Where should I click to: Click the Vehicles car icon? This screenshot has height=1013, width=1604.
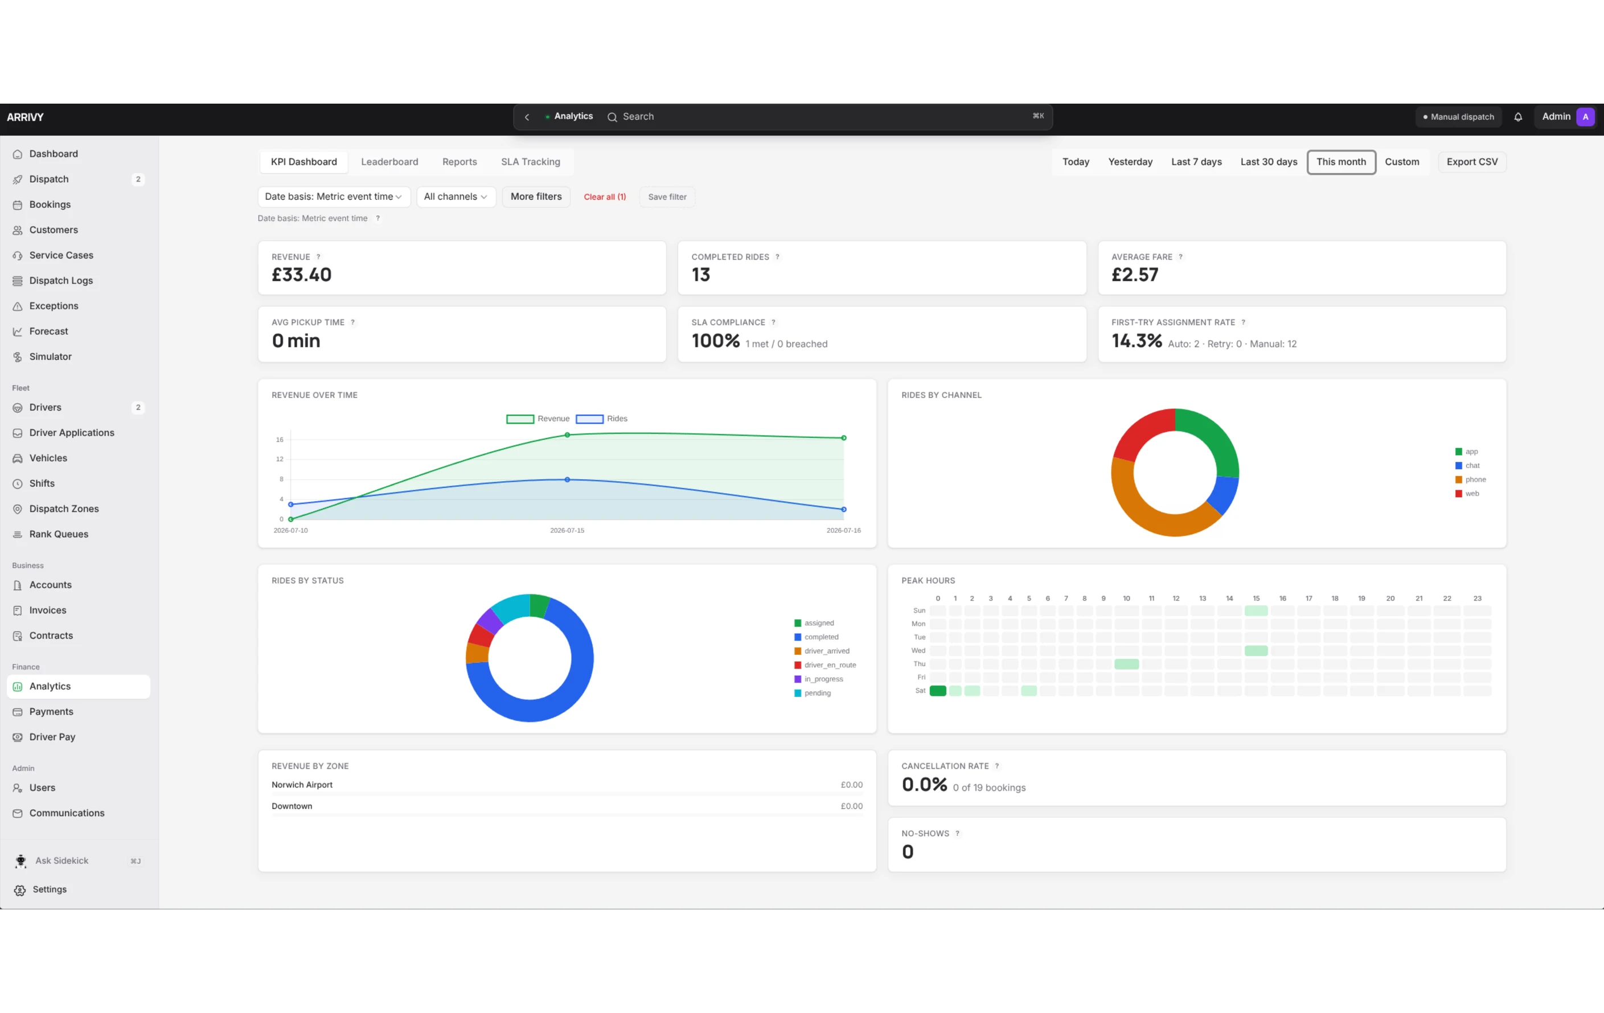[x=17, y=458]
